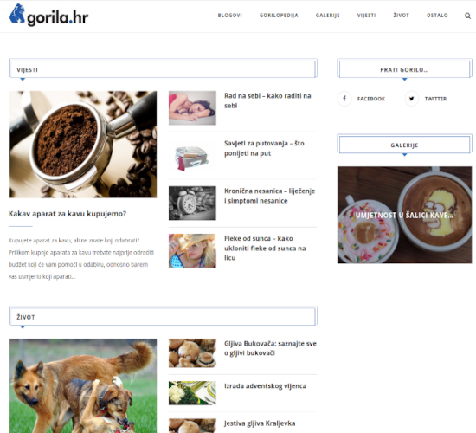Click the gorila.hr logo
The image size is (476, 433).
pos(48,16)
